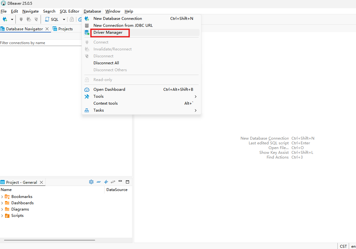
Task: Switch to the Projects tab
Action: coord(63,29)
